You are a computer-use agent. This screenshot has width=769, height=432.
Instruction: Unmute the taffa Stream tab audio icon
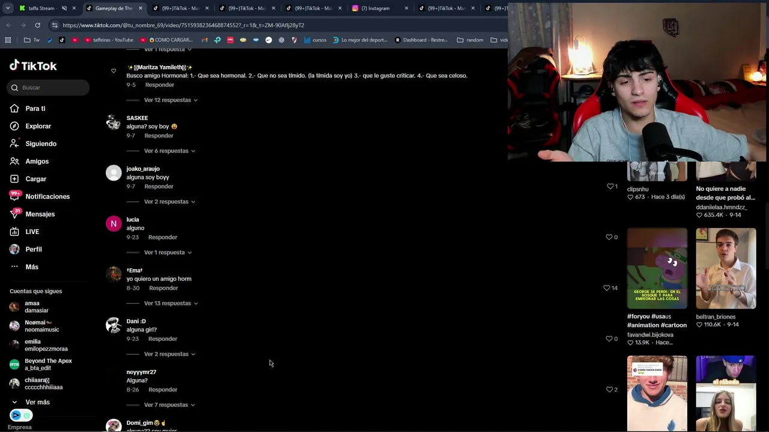coord(64,8)
